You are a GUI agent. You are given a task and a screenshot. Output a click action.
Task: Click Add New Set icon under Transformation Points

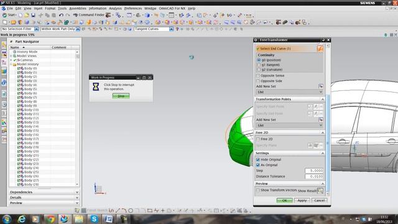pyautogui.click(x=321, y=119)
